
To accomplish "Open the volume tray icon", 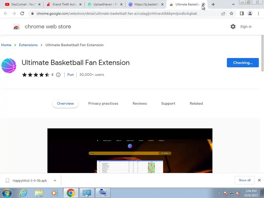I will click(x=238, y=193).
